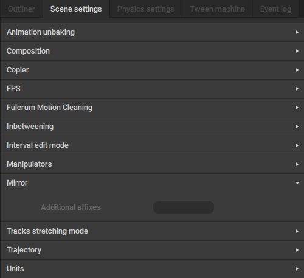This screenshot has height=278, width=304.
Task: Expand the FPS section
Action: click(152, 89)
